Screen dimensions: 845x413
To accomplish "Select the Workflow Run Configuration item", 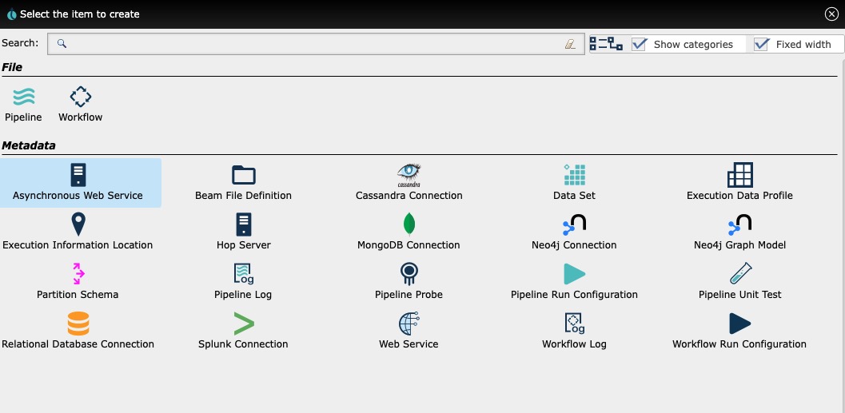I will (739, 332).
